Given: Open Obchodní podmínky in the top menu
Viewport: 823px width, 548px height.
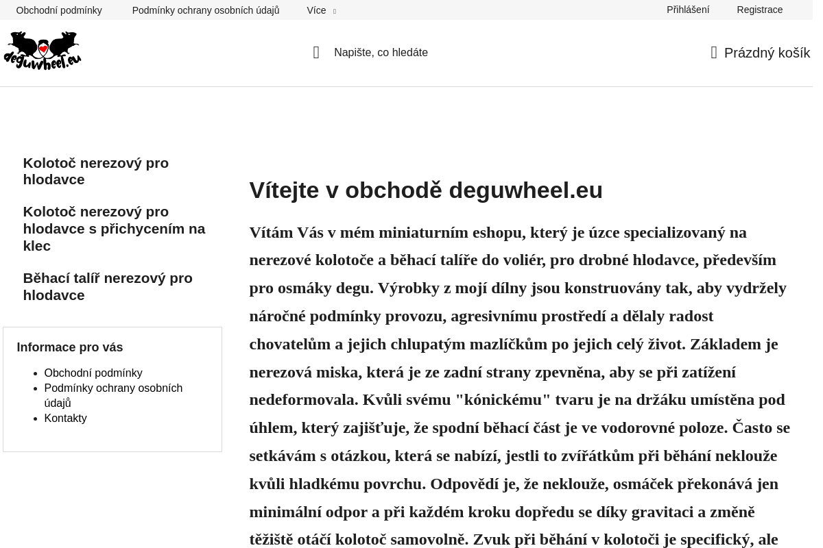Looking at the screenshot, I should [59, 10].
